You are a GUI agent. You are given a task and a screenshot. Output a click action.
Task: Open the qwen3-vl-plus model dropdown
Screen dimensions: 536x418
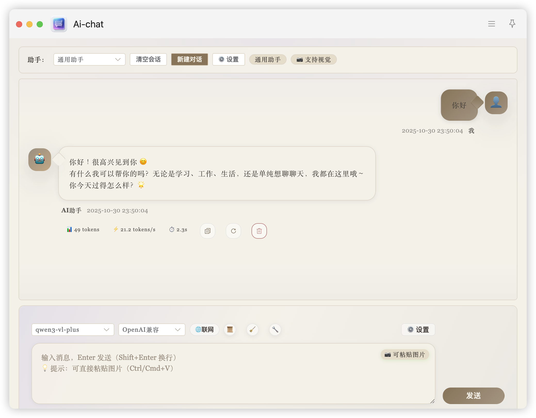[73, 330]
